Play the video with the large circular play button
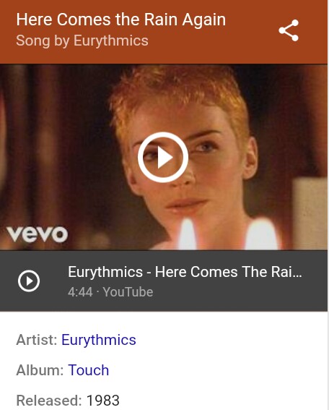 click(163, 157)
